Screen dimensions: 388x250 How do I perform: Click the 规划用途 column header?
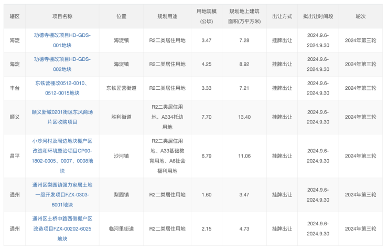tap(167, 17)
